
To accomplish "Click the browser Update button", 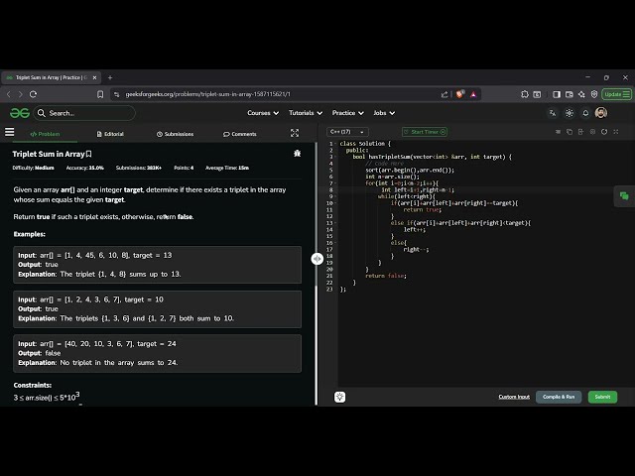I will 616,94.
